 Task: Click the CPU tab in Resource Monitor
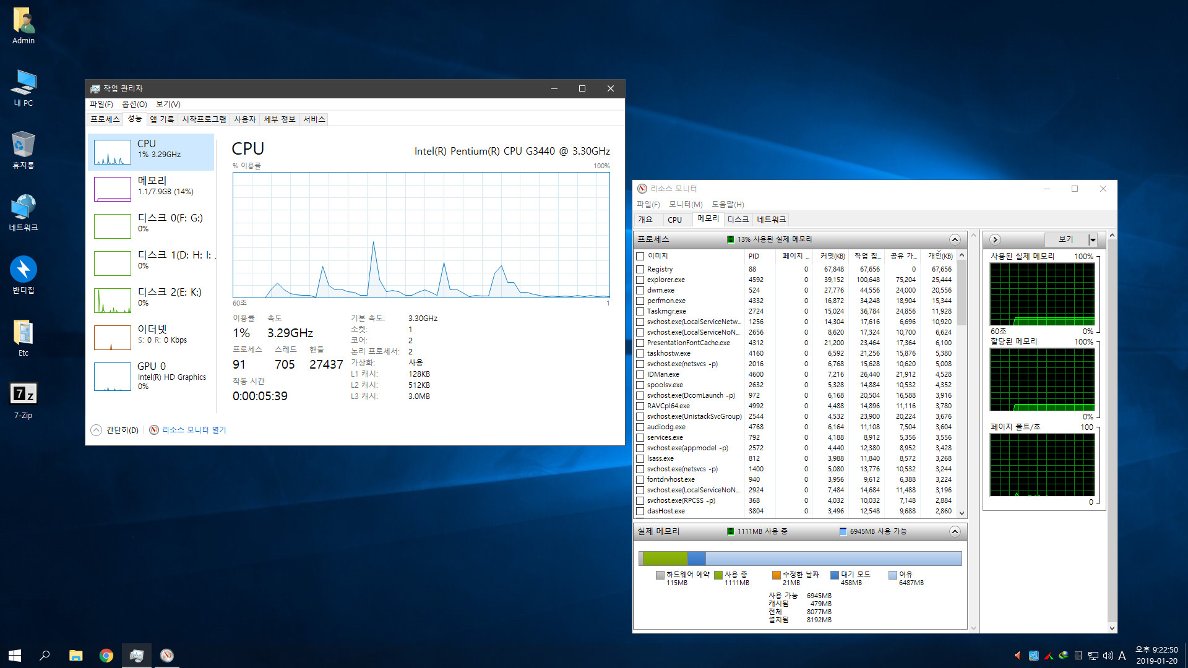coord(674,218)
